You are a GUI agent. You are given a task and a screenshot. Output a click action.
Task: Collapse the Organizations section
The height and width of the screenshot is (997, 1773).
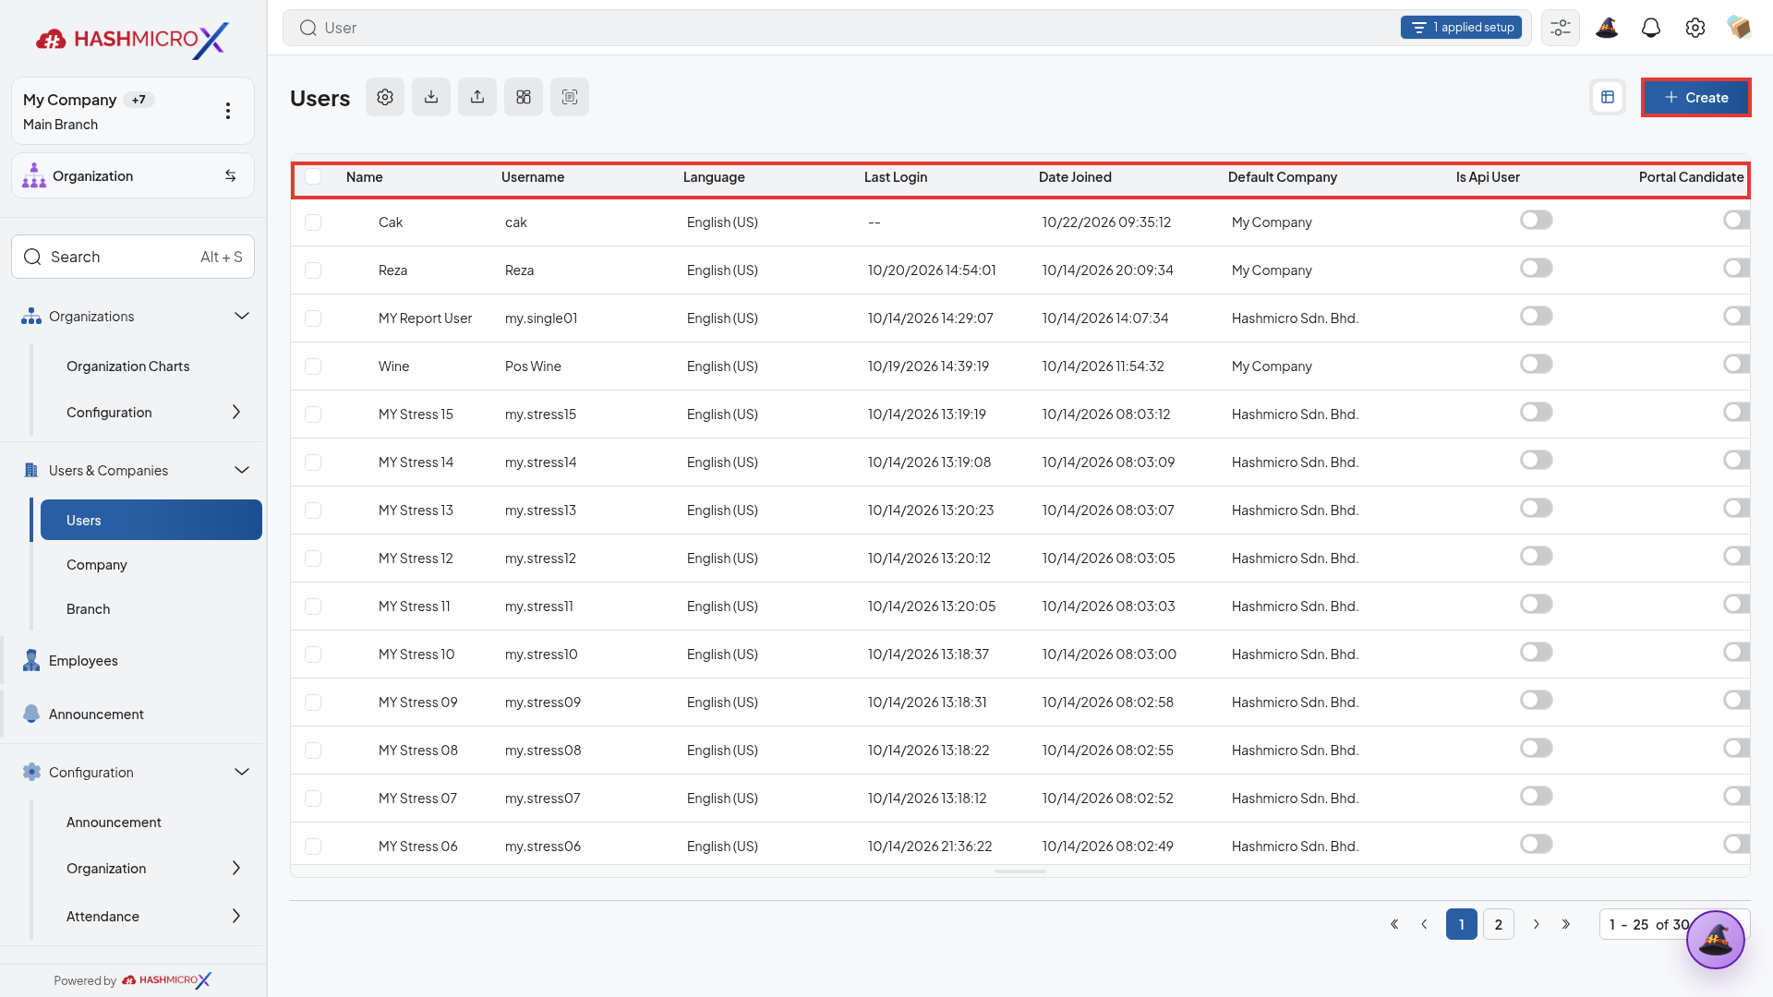coord(242,316)
